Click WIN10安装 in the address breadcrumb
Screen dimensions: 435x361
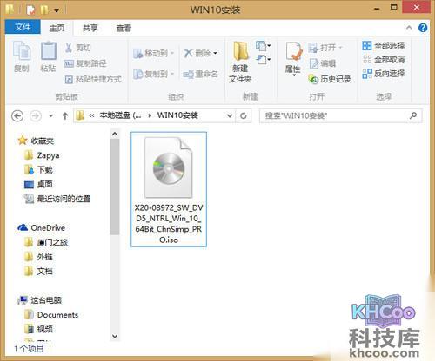tap(177, 115)
